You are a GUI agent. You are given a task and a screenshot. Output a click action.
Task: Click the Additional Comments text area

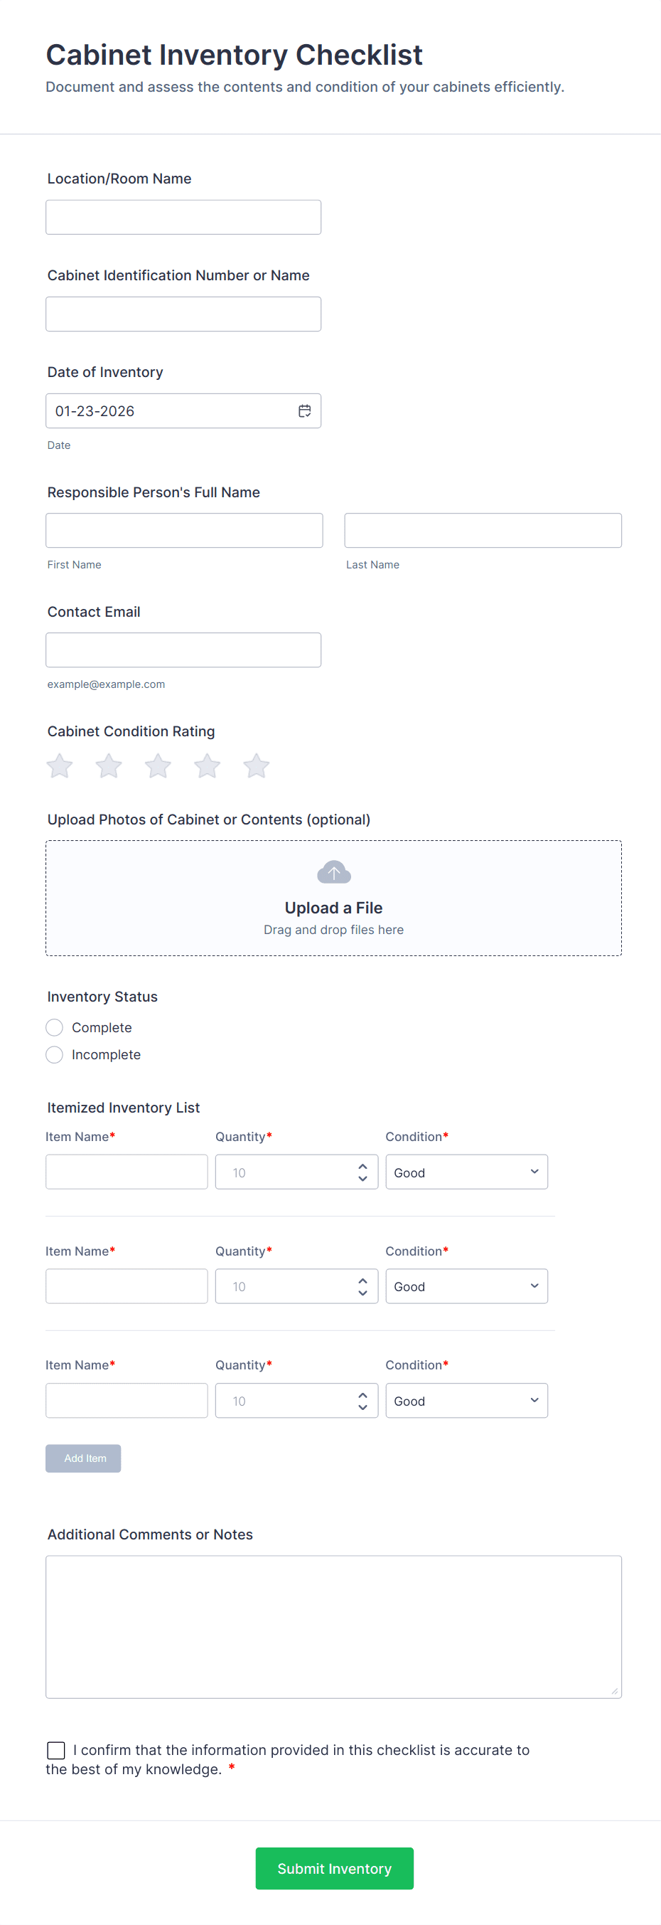(333, 1626)
